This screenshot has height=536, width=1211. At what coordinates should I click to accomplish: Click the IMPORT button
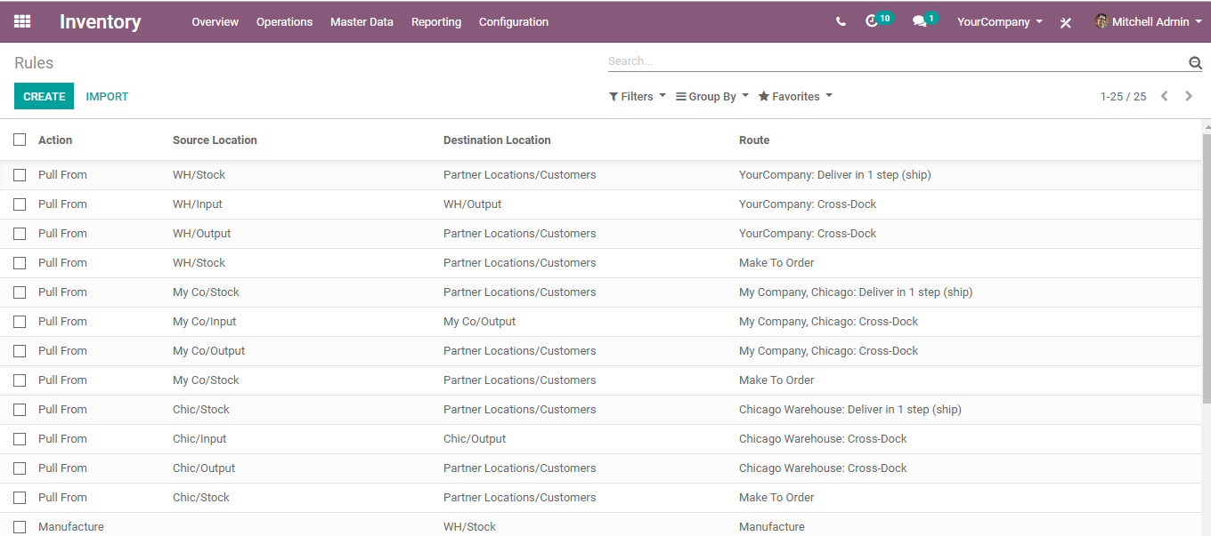point(107,96)
